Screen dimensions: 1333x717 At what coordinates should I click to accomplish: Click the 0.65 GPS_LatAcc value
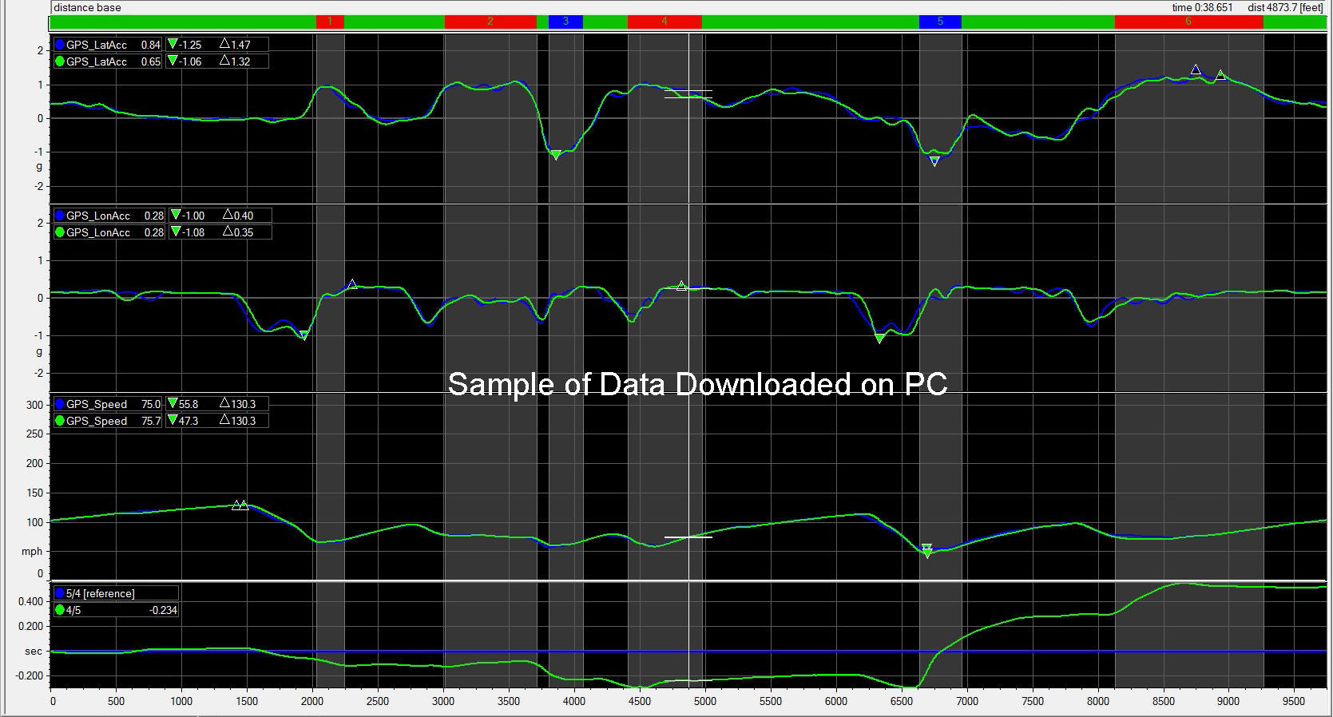pos(150,61)
